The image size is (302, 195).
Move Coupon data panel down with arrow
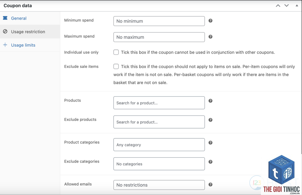pyautogui.click(x=287, y=6)
